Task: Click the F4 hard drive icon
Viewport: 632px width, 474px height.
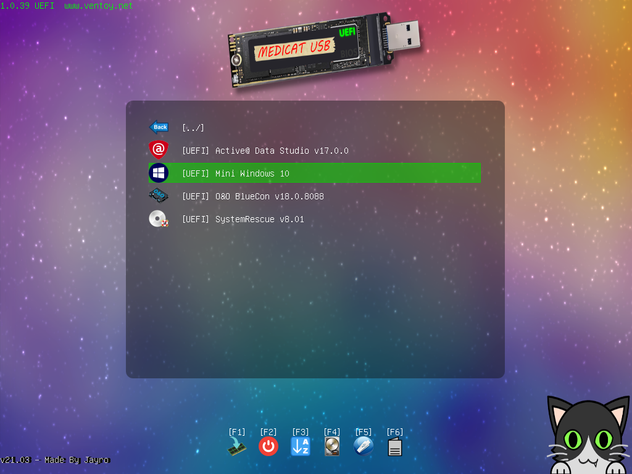Action: (332, 447)
